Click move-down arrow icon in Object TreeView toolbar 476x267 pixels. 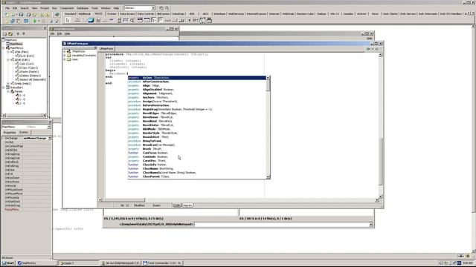point(24,34)
